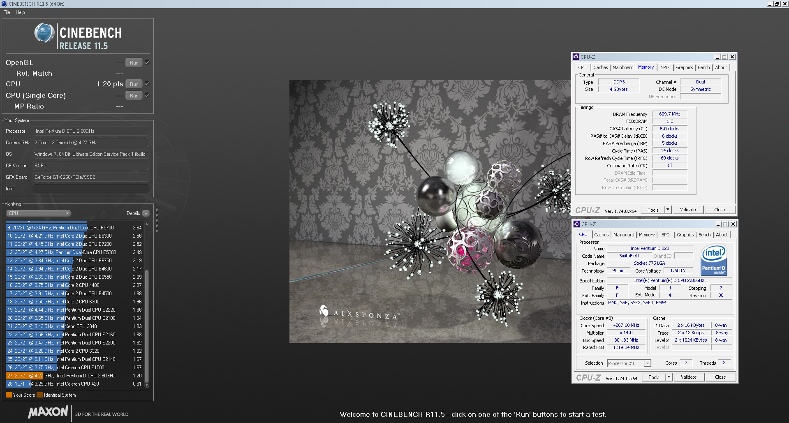The width and height of the screenshot is (789, 423).
Task: Switch to Bench tab in lower CPU-Z window
Action: click(x=704, y=235)
